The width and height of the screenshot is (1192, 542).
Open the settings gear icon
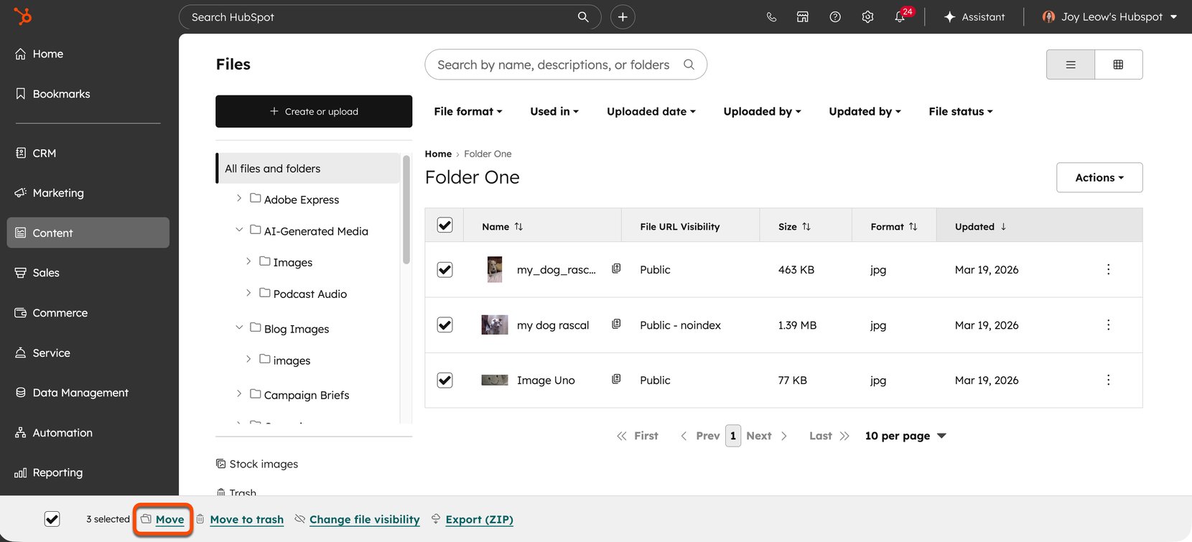867,17
